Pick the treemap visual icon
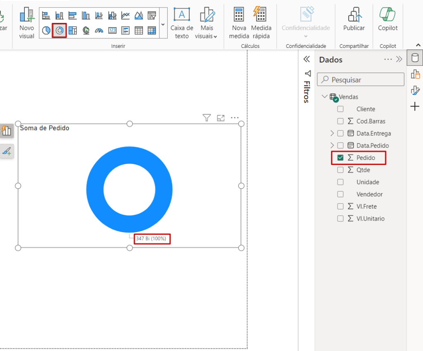423x351 pixels. (x=73, y=30)
